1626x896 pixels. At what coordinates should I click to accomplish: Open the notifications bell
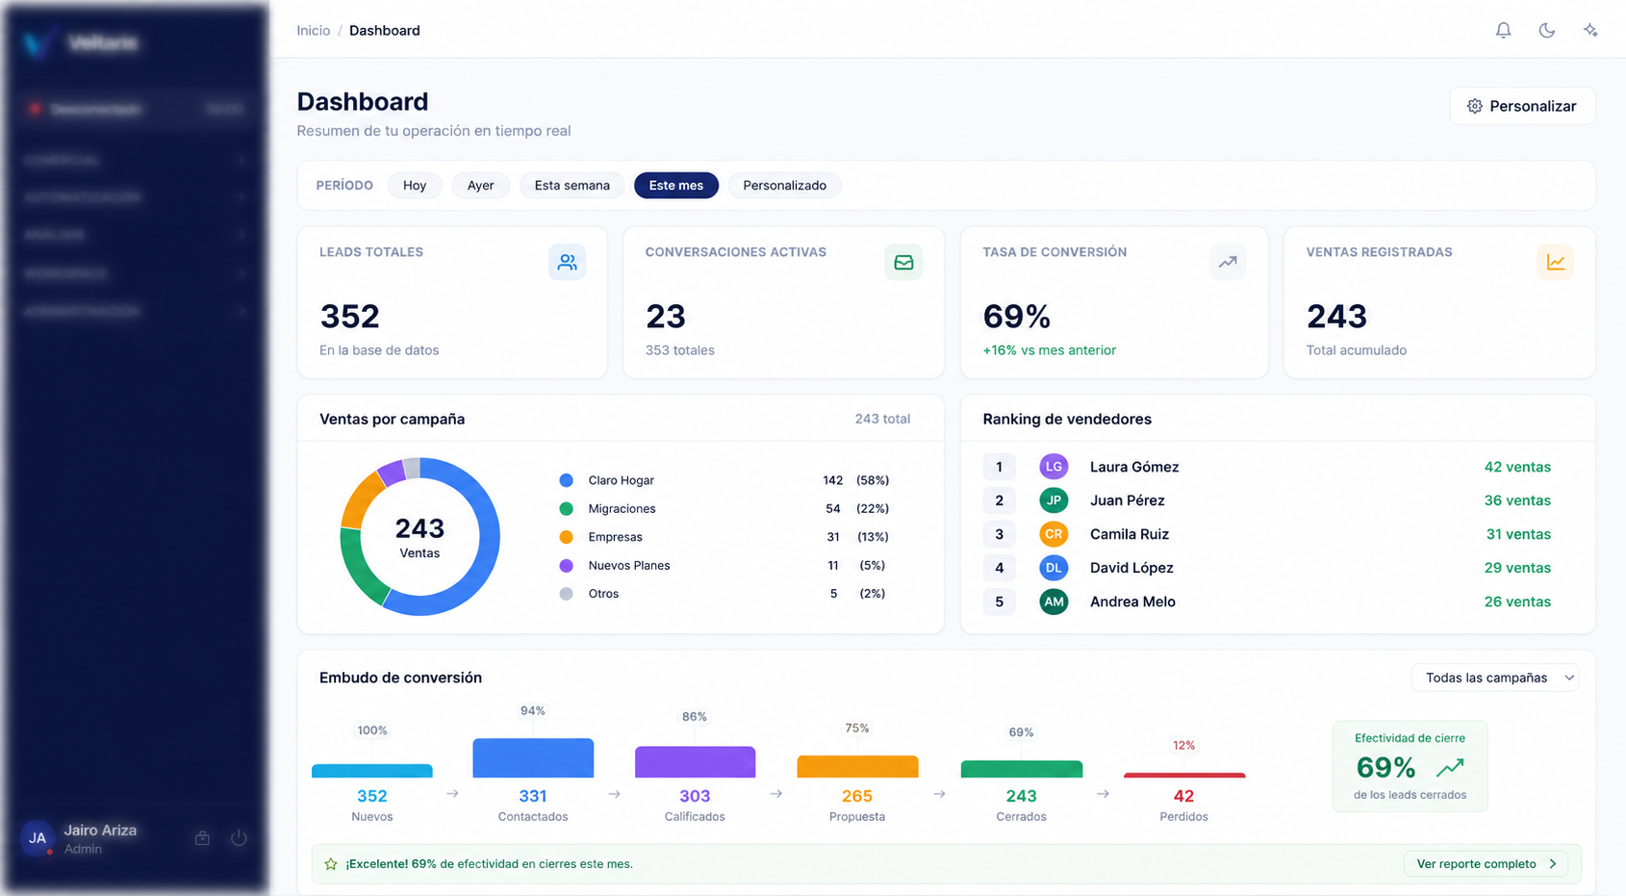coord(1503,31)
